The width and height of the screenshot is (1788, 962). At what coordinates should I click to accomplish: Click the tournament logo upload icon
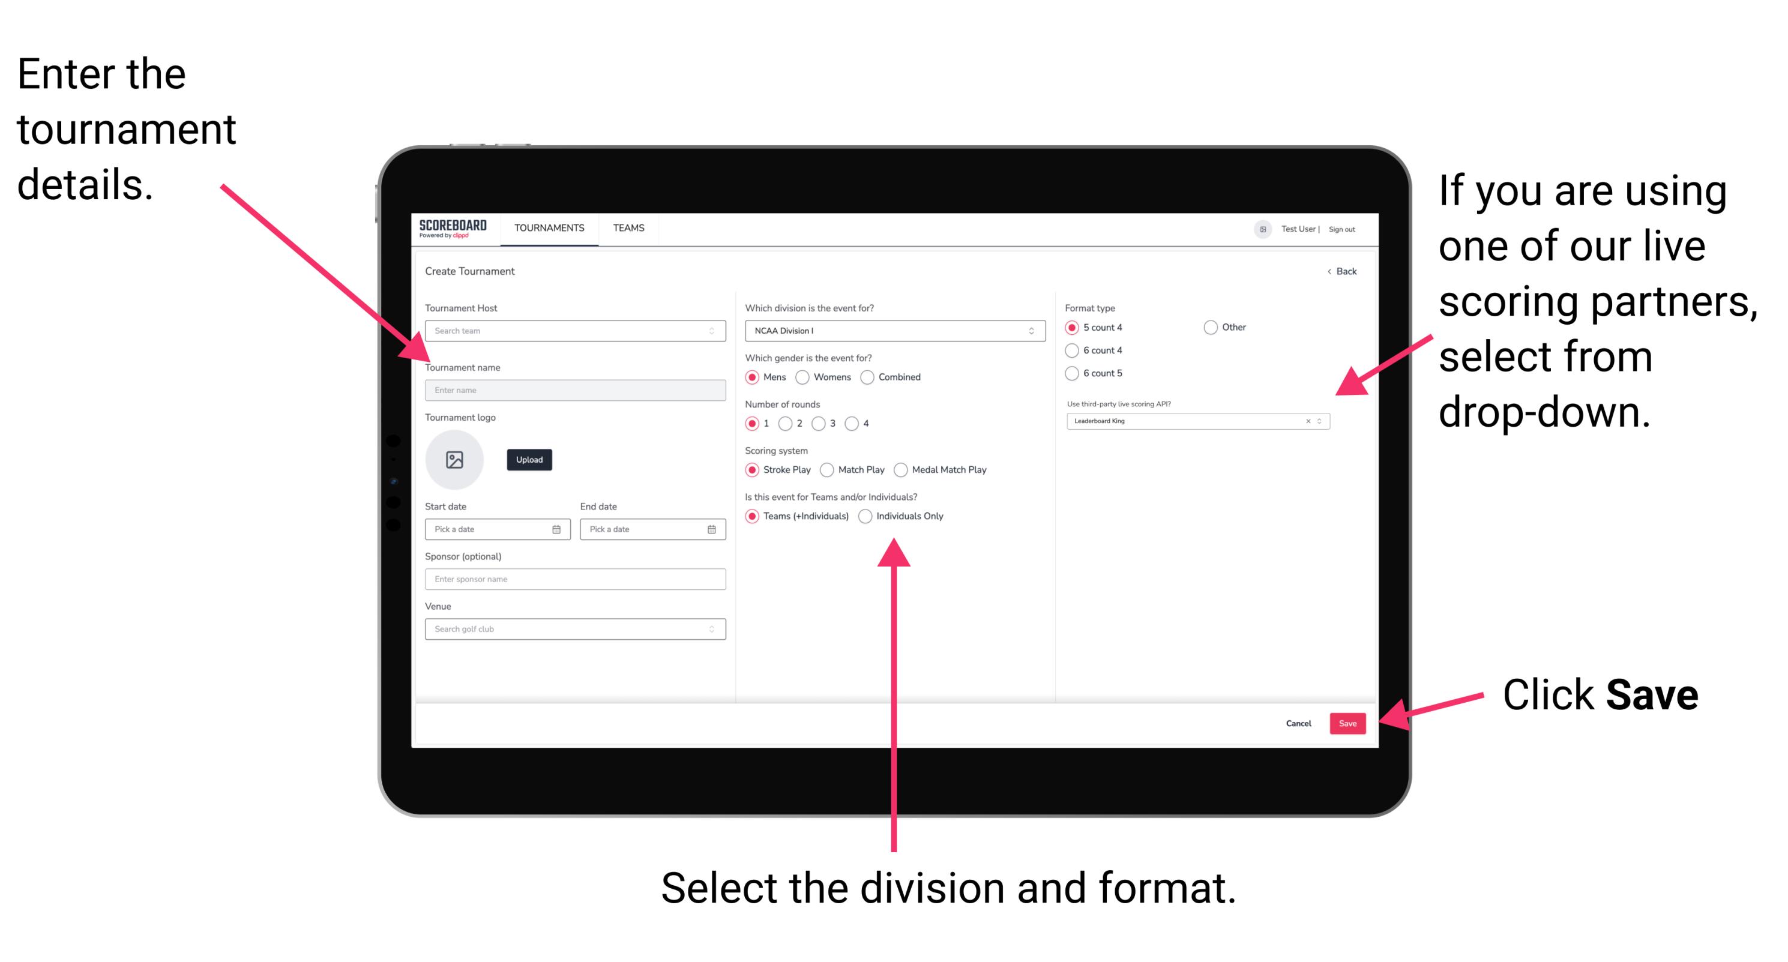click(456, 460)
